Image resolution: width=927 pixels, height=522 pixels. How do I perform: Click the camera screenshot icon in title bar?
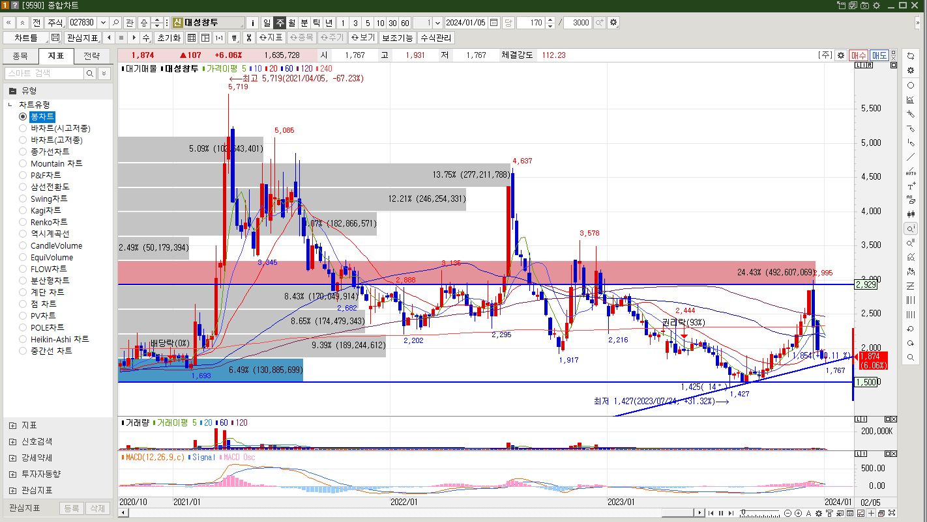864,5
